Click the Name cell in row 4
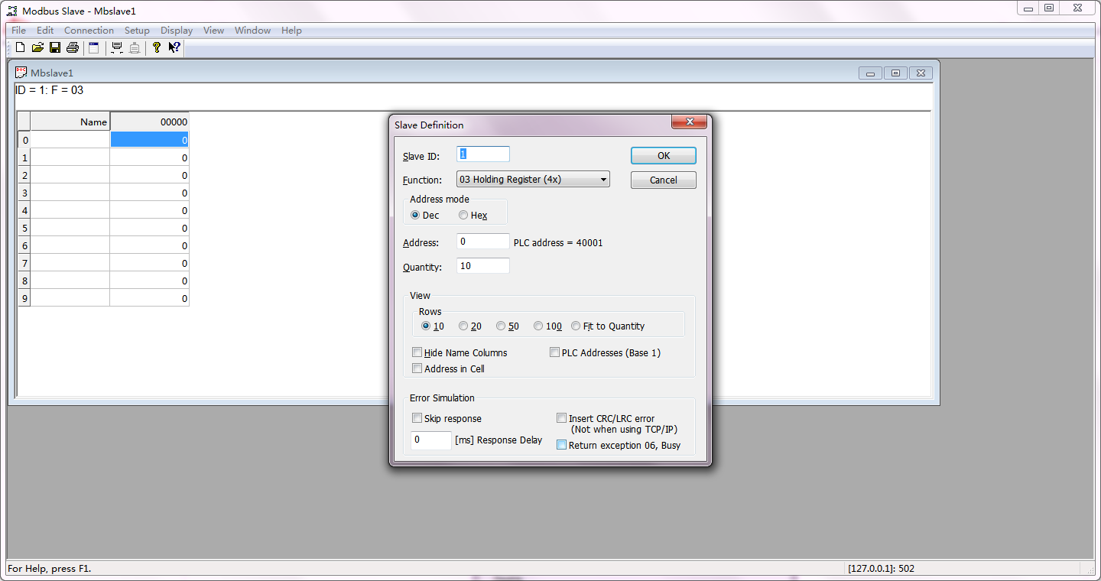 (70, 210)
